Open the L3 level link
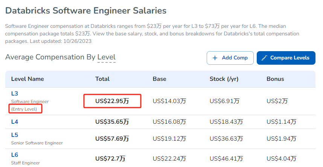This screenshot has height=167, width=323. click(15, 94)
